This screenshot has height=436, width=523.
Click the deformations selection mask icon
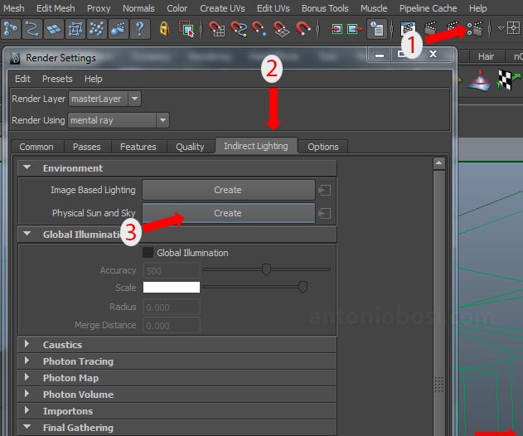tap(75, 29)
